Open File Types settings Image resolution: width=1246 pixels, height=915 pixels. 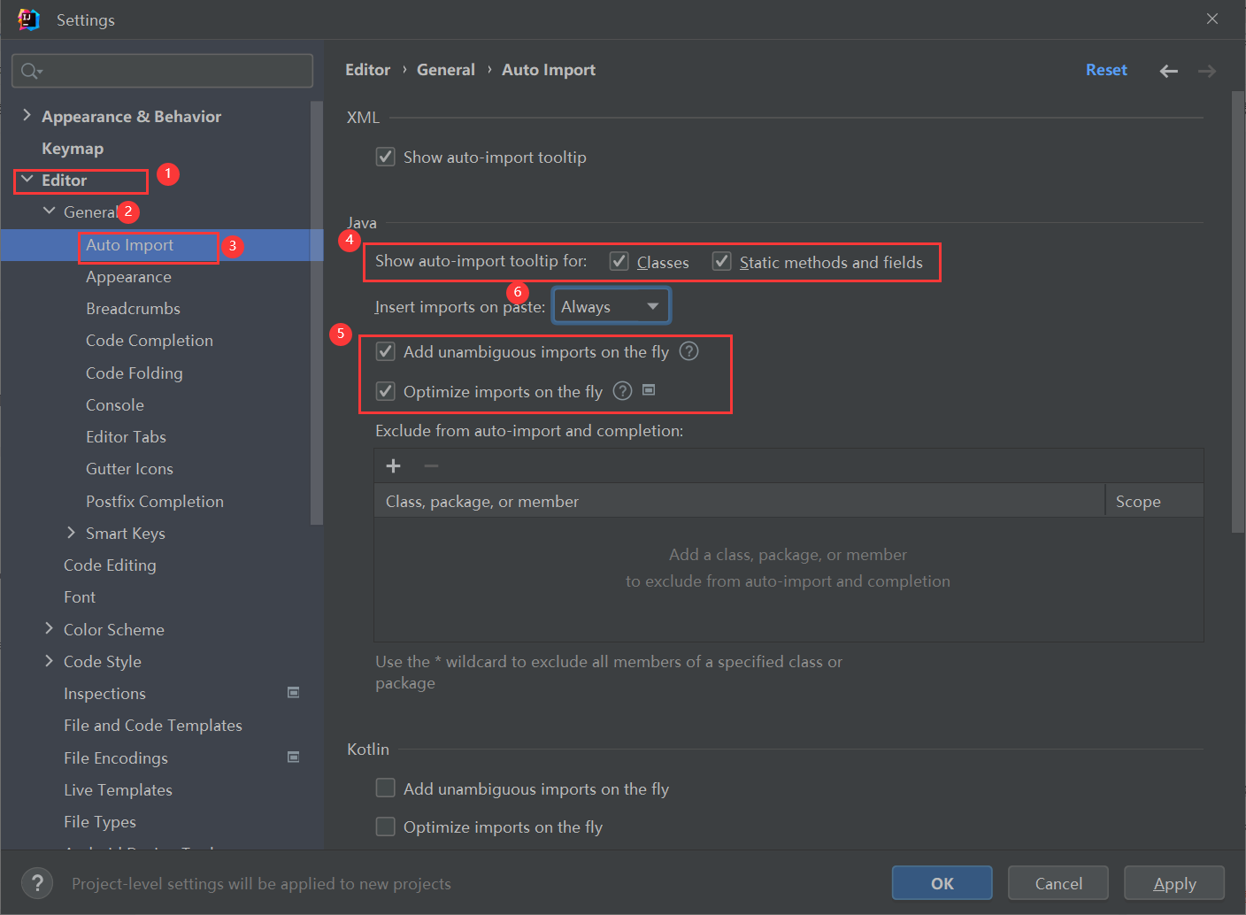[100, 822]
